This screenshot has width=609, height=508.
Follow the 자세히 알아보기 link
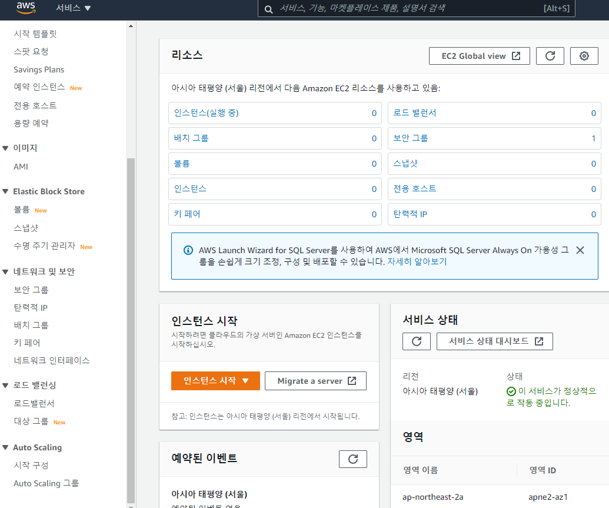(417, 261)
